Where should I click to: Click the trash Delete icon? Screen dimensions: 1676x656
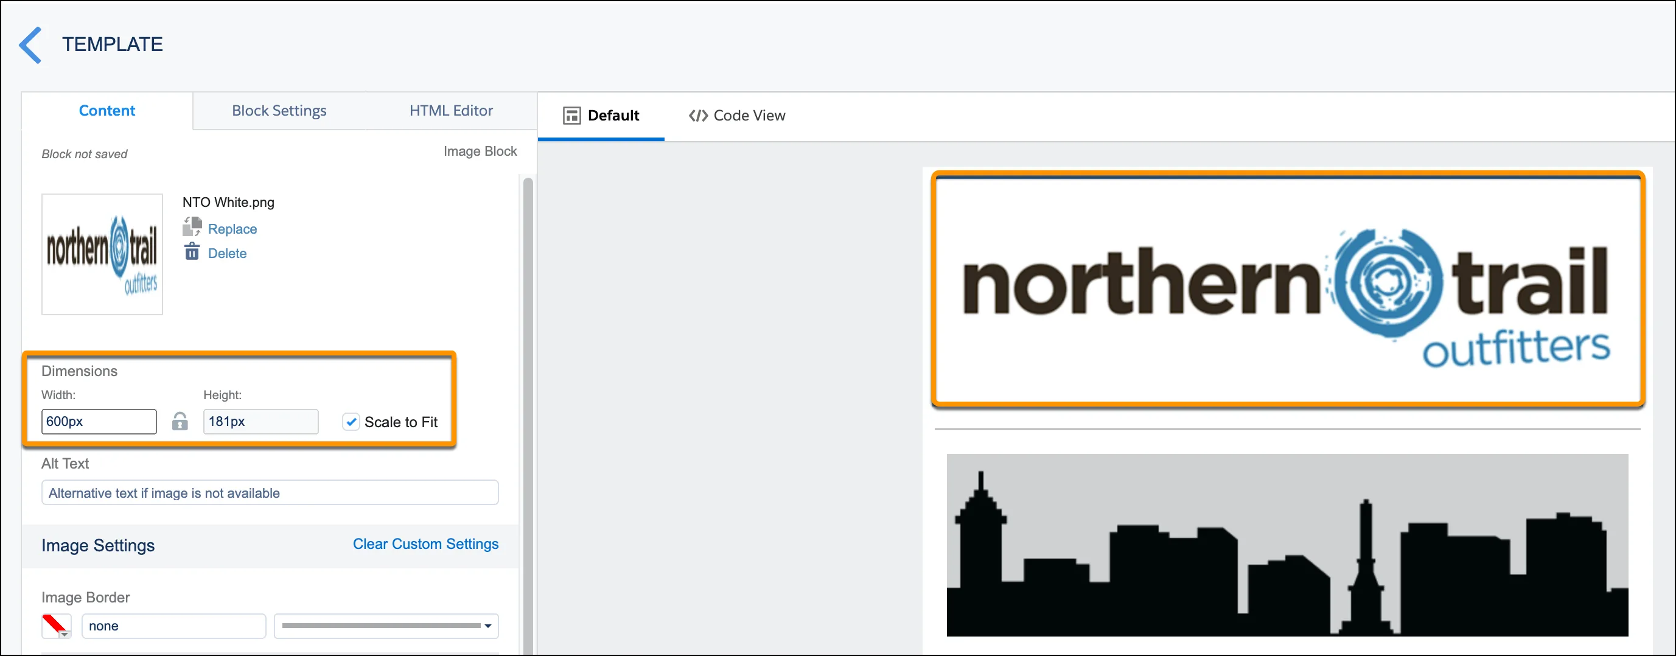tap(192, 251)
